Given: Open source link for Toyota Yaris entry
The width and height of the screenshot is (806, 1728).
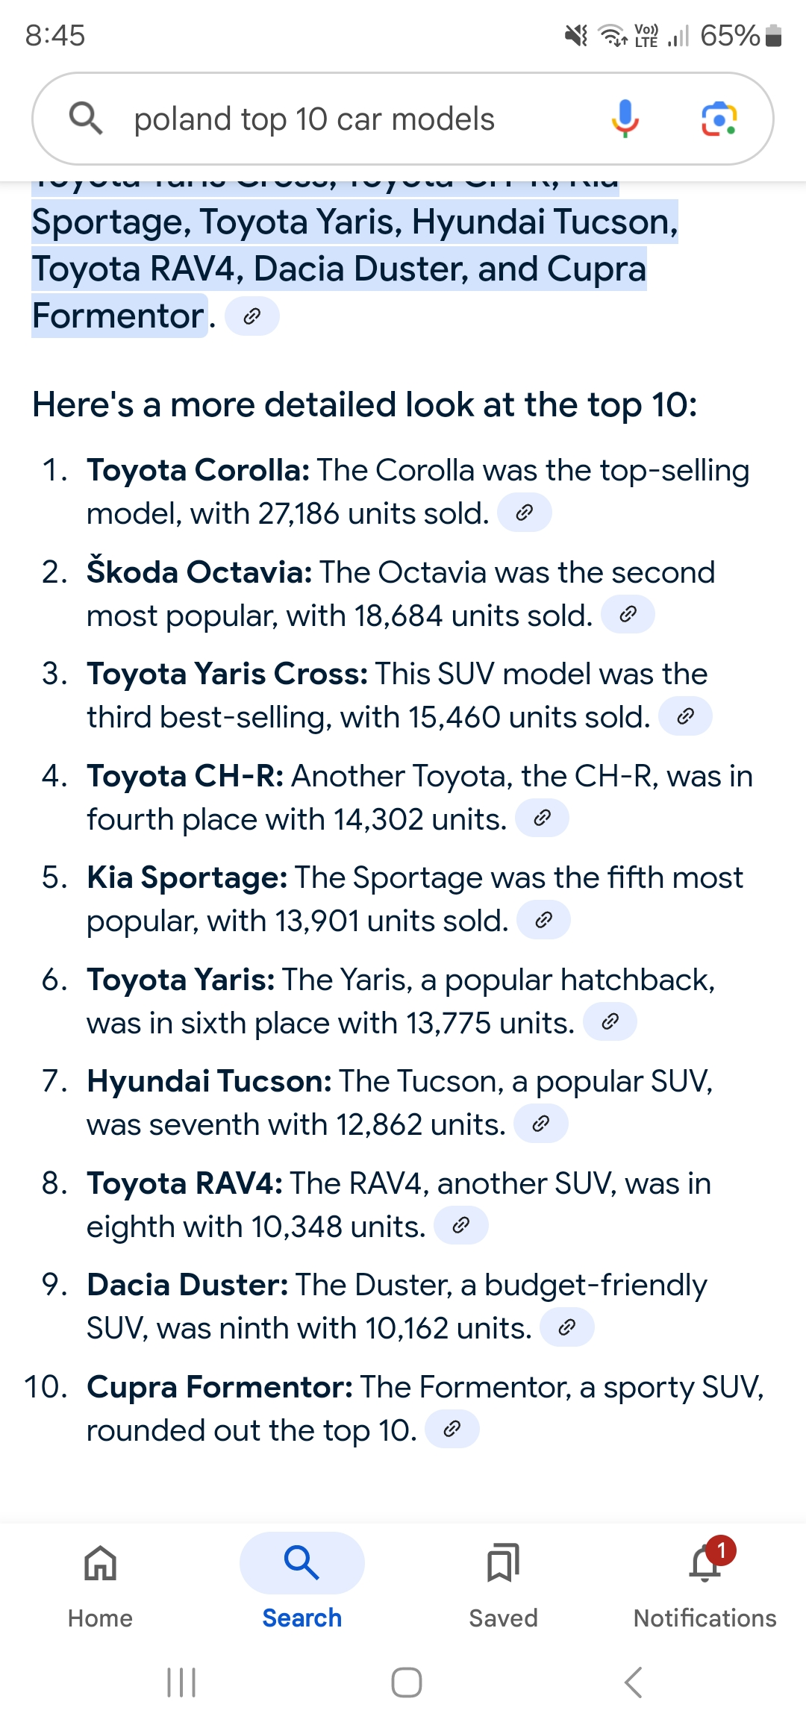Looking at the screenshot, I should [x=610, y=1022].
